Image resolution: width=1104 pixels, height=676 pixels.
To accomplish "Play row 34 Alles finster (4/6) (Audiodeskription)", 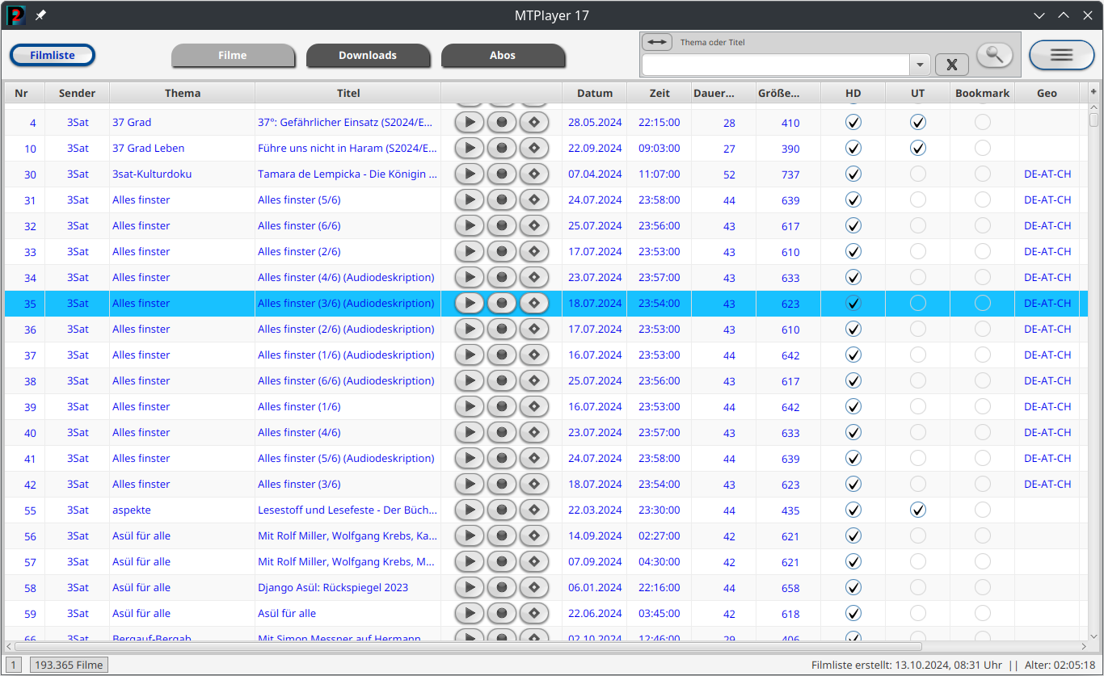I will 469,278.
